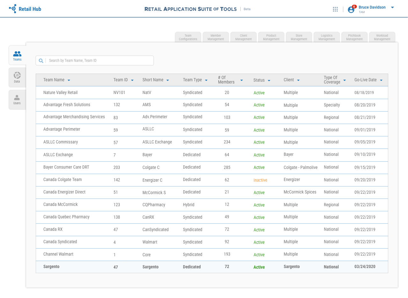Open the apps grid launcher icon
Viewport: 408px width, 298px height.
click(x=335, y=9)
